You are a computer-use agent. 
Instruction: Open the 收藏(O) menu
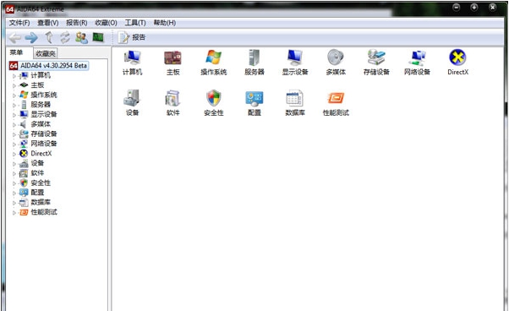pyautogui.click(x=106, y=23)
